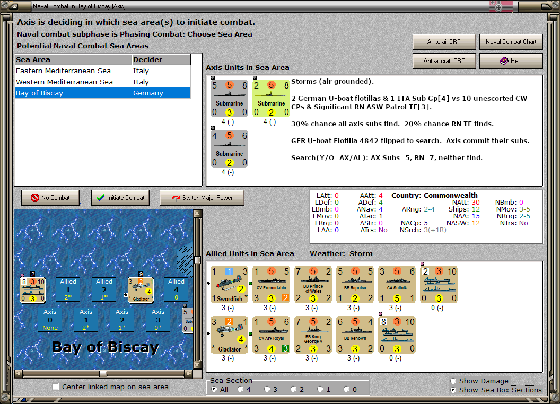Click the map horizontal scrollbar left arrow
Screen dimensions: 560x404
(19, 374)
